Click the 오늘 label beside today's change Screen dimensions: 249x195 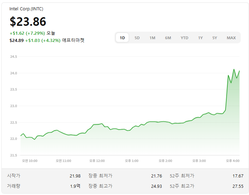click(x=51, y=33)
